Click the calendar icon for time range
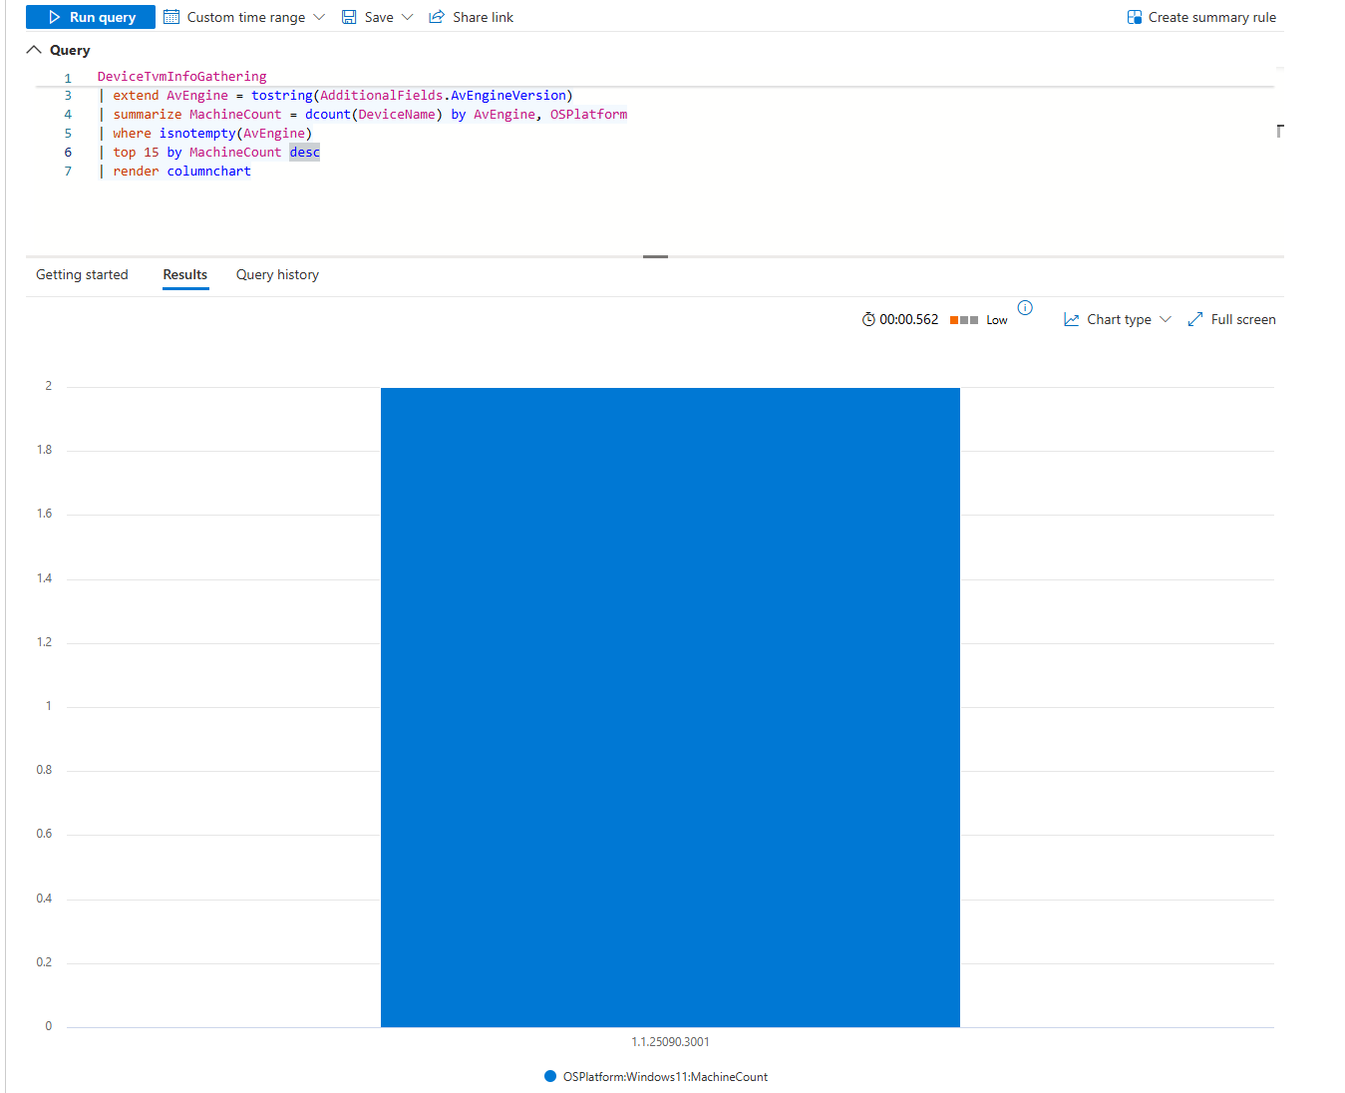The width and height of the screenshot is (1345, 1093). (171, 17)
